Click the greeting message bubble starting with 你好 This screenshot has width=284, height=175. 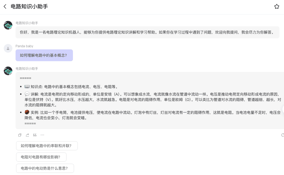pyautogui.click(x=147, y=32)
